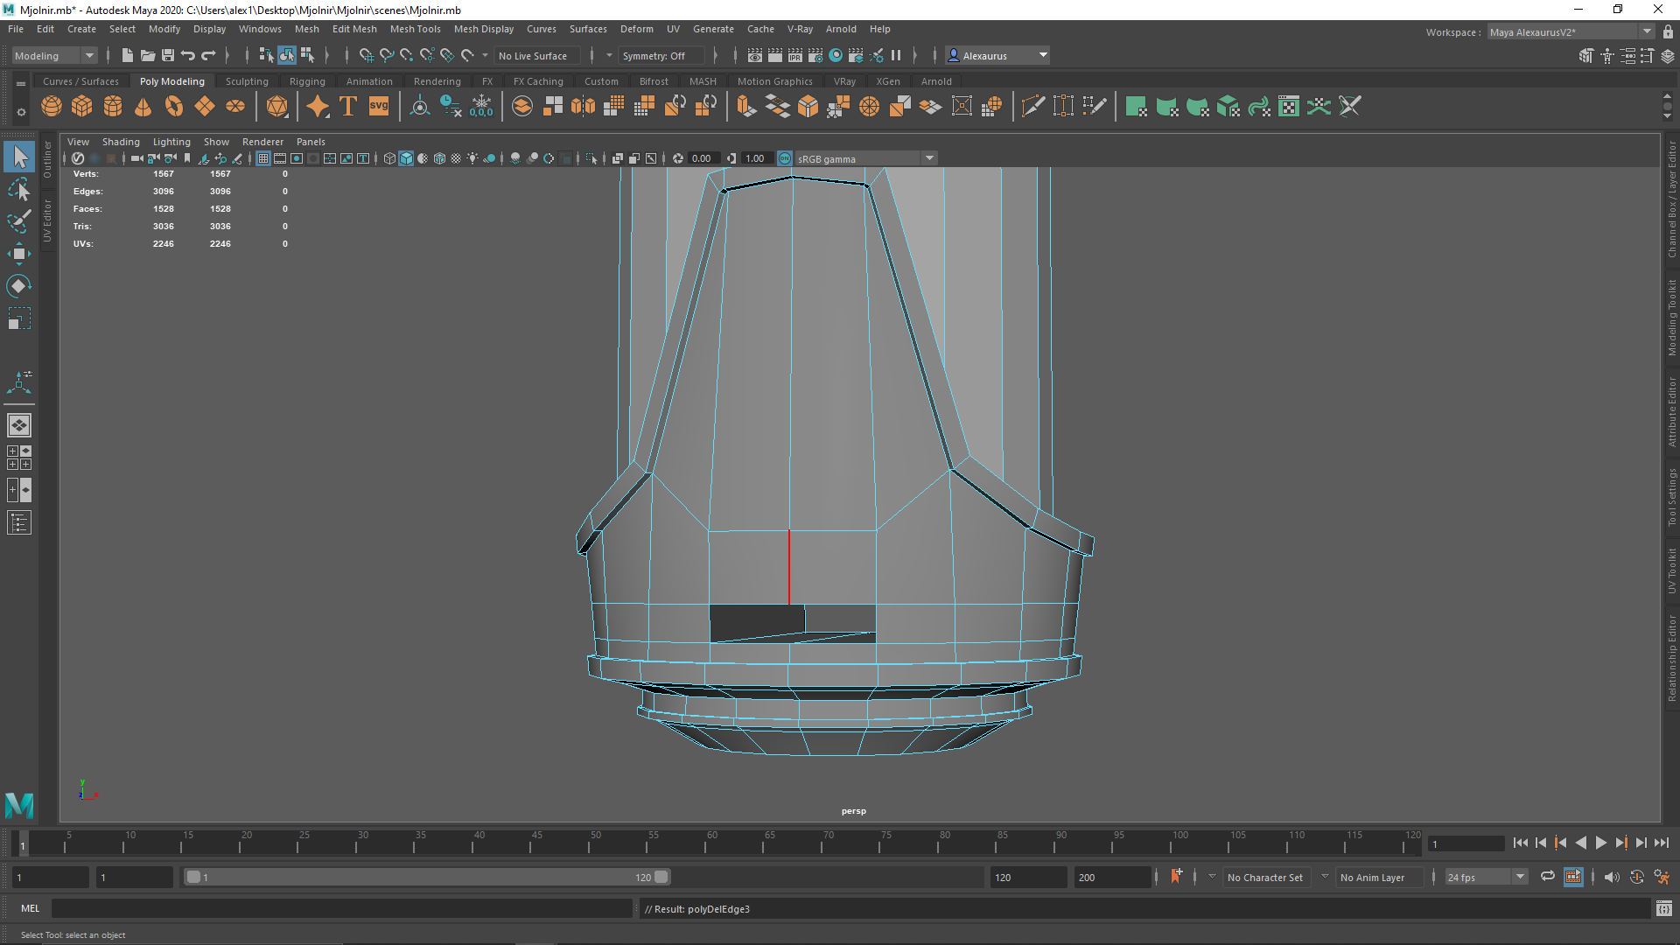Create a polygon torus primitive
1680x945 pixels.
(173, 106)
